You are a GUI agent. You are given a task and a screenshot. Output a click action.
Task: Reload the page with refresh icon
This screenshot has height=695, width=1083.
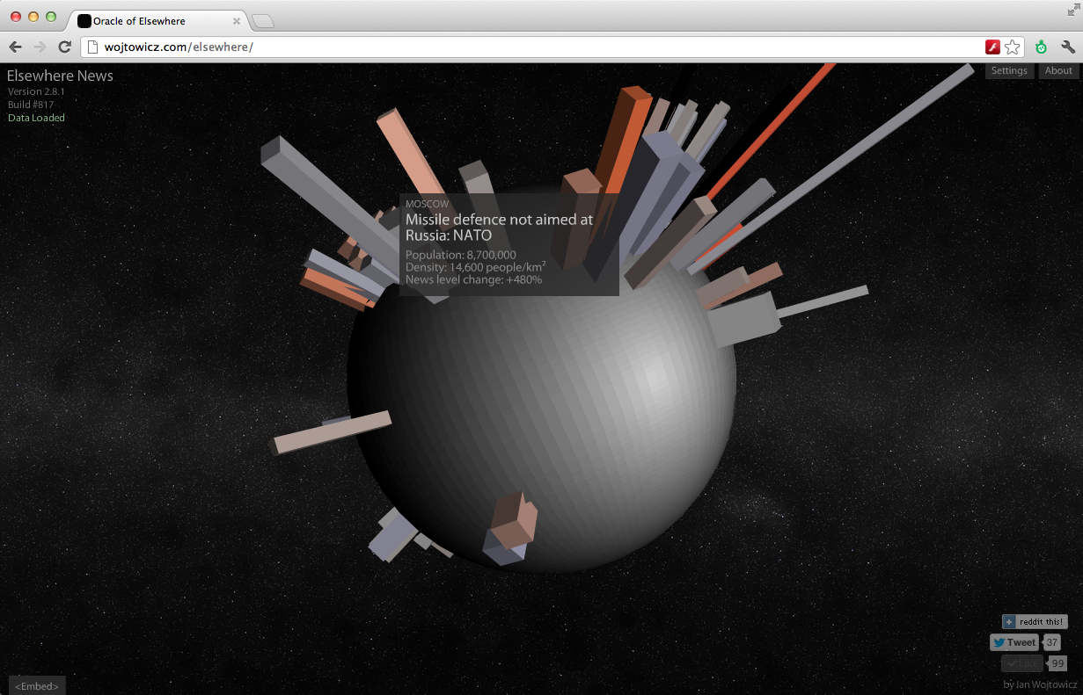pyautogui.click(x=64, y=47)
